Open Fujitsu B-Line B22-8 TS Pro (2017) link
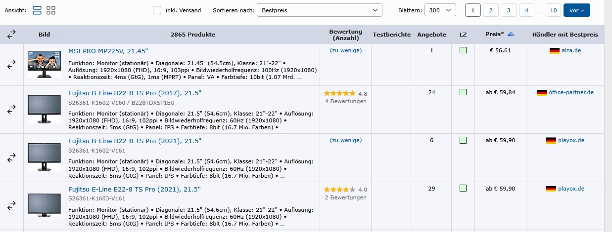This screenshot has width=612, height=232. coord(135,93)
